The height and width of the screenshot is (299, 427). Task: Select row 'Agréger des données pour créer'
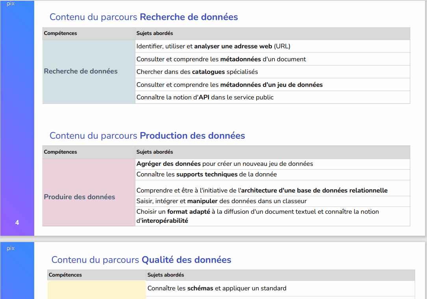[x=273, y=164]
